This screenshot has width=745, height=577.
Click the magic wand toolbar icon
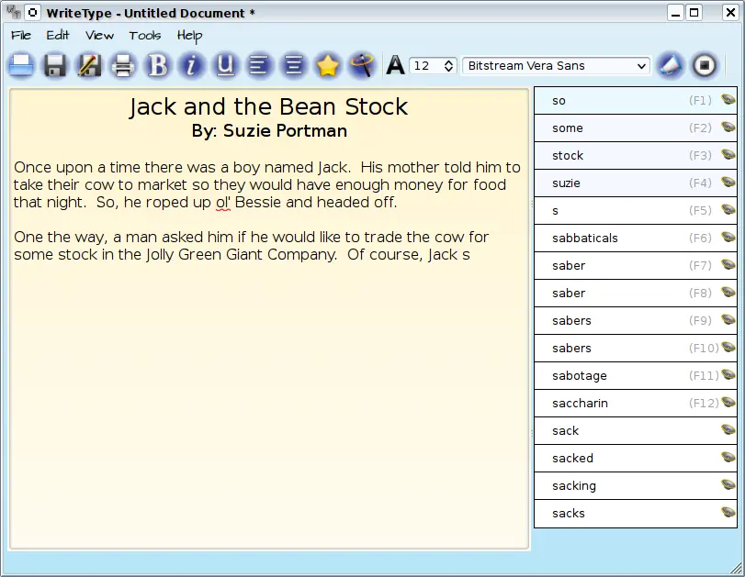pos(362,65)
